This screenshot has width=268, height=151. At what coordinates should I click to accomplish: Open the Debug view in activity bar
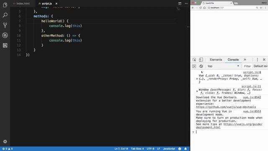click(5, 35)
